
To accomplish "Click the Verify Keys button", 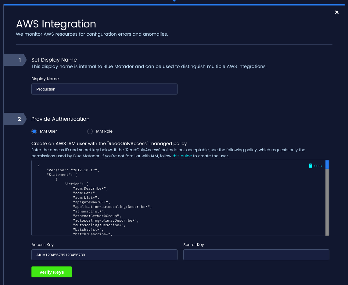I will (52, 272).
